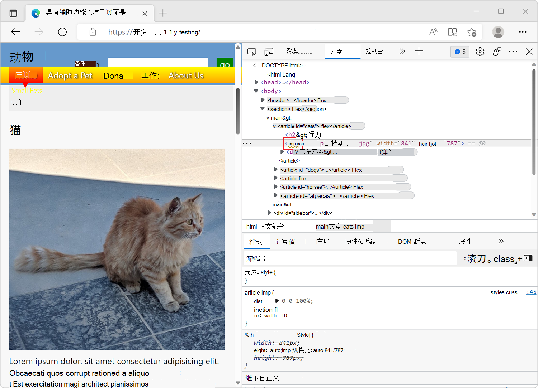This screenshot has height=388, width=538.
Task: Add new style rule plus icon
Action: [520, 259]
